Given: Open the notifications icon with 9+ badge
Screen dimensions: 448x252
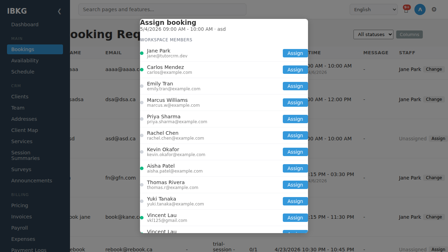Looking at the screenshot, I should pyautogui.click(x=406, y=9).
